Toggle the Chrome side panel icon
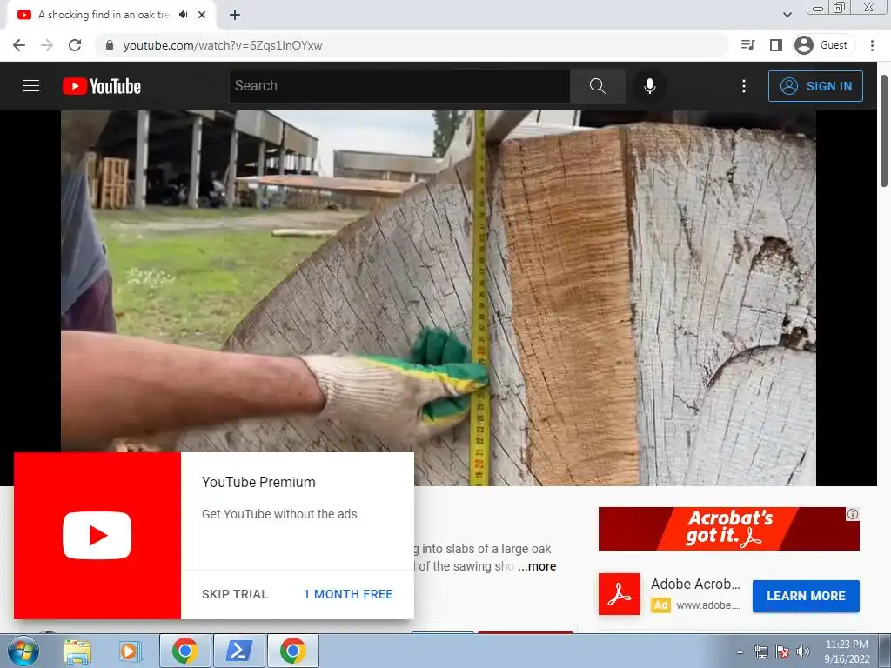The image size is (891, 668). 775,45
